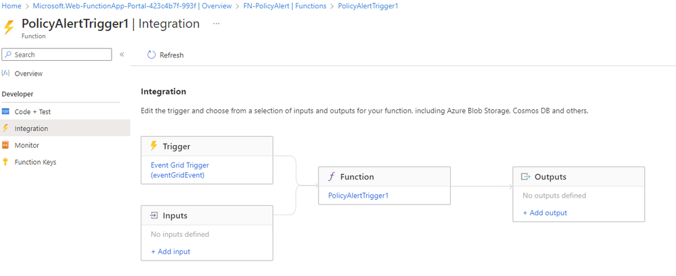
Task: Click the Outputs arrow icon
Action: click(x=525, y=177)
